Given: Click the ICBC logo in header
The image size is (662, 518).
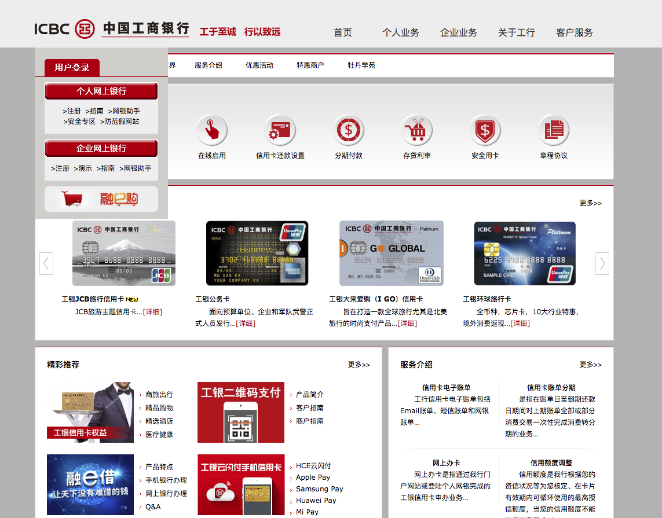Looking at the screenshot, I should click(111, 29).
